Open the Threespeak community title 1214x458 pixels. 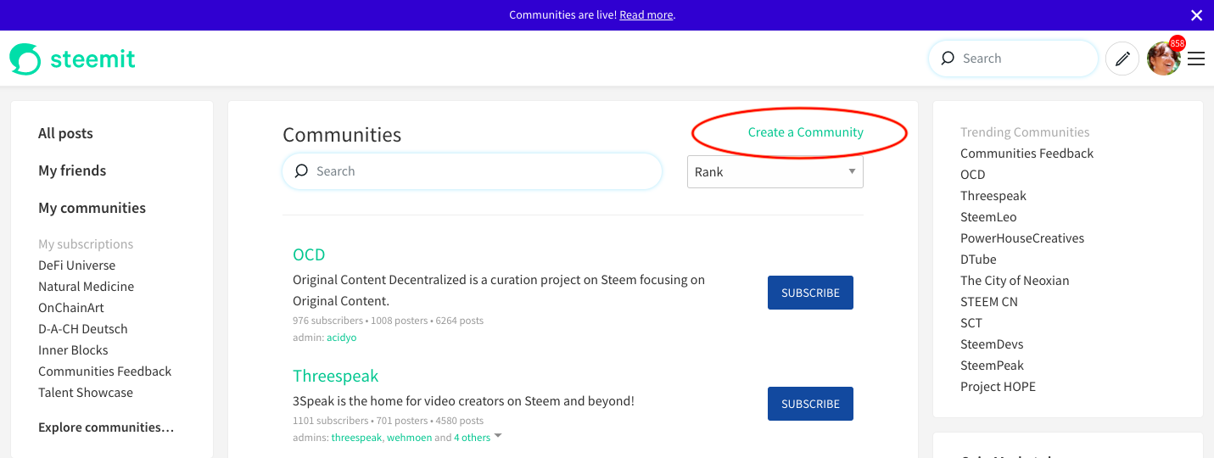point(335,376)
